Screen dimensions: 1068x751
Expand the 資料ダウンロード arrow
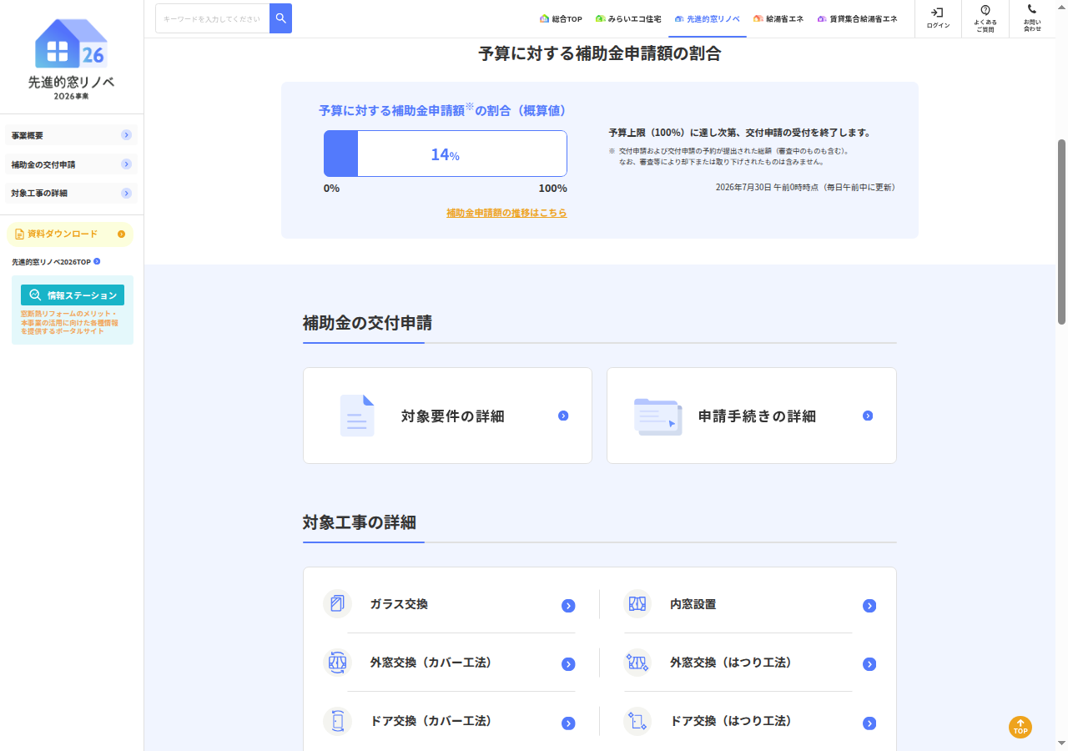pos(122,234)
